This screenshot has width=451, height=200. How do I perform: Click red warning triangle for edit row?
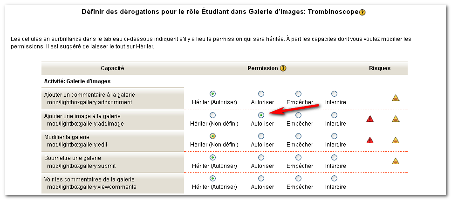[x=370, y=140]
